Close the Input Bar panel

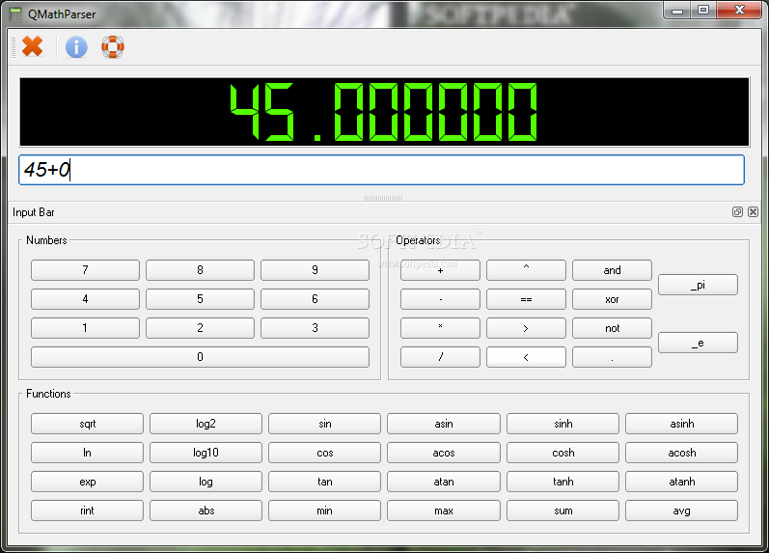pyautogui.click(x=753, y=212)
